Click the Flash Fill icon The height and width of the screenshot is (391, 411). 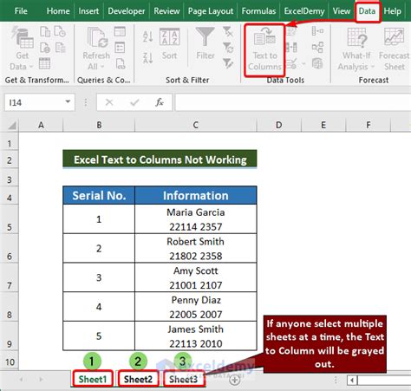[x=291, y=31]
